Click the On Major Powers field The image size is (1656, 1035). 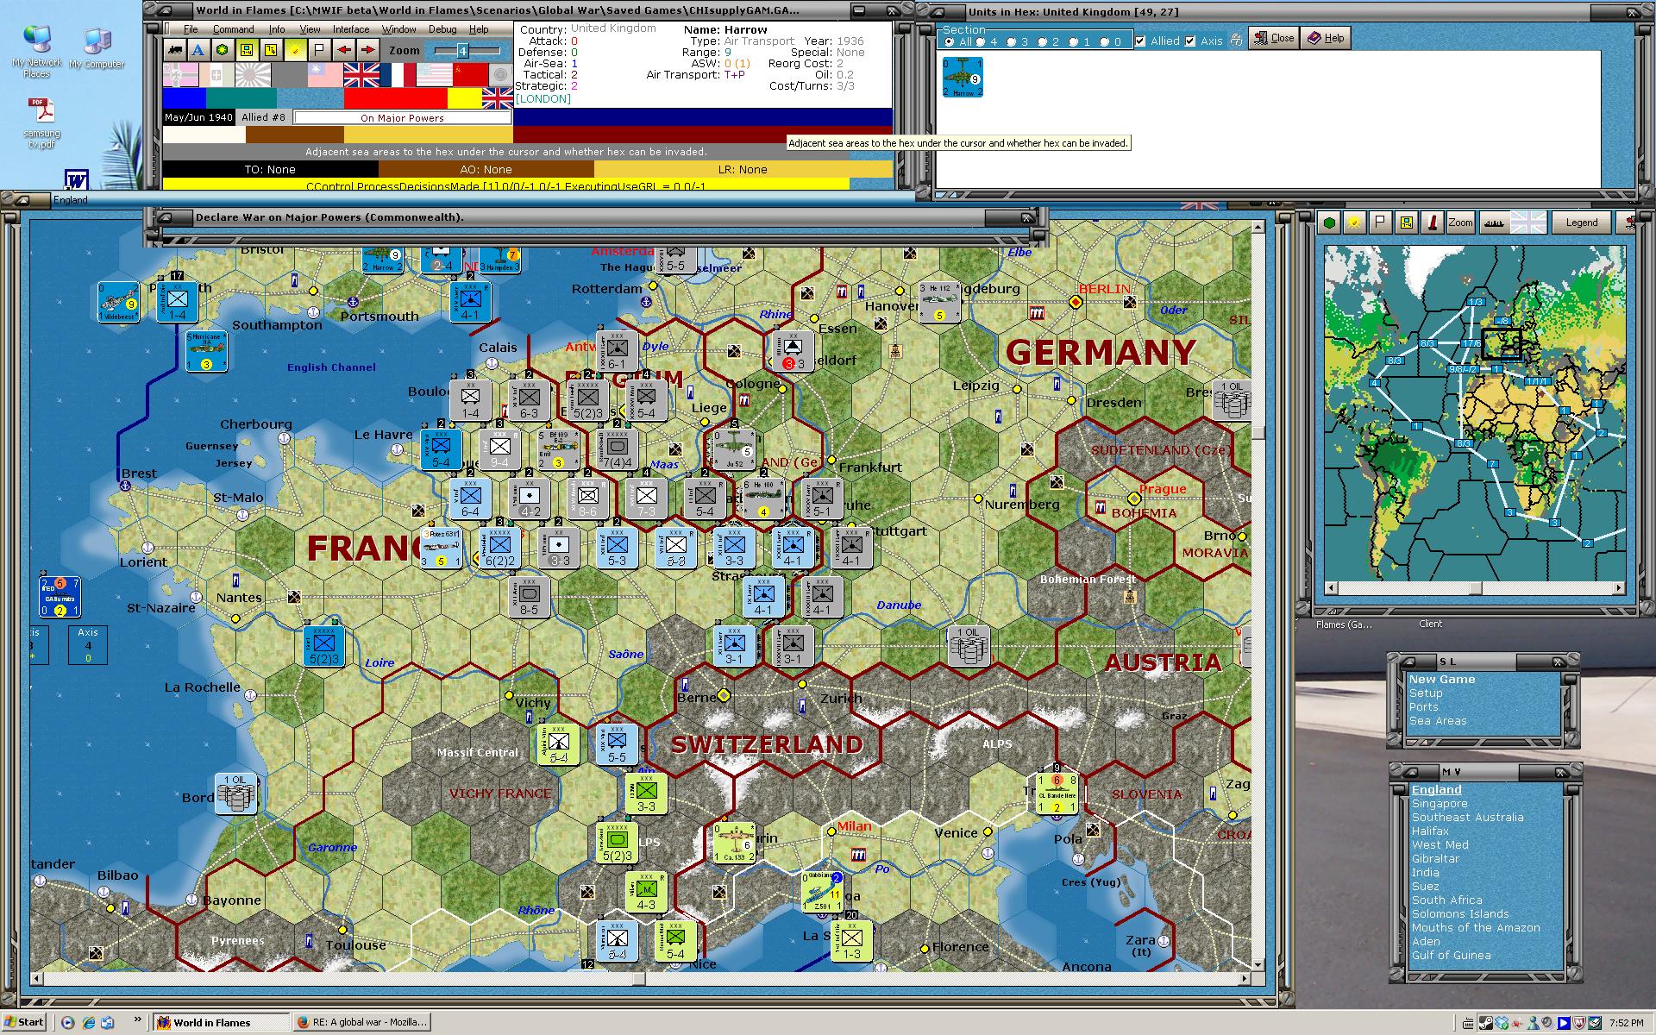tap(401, 118)
